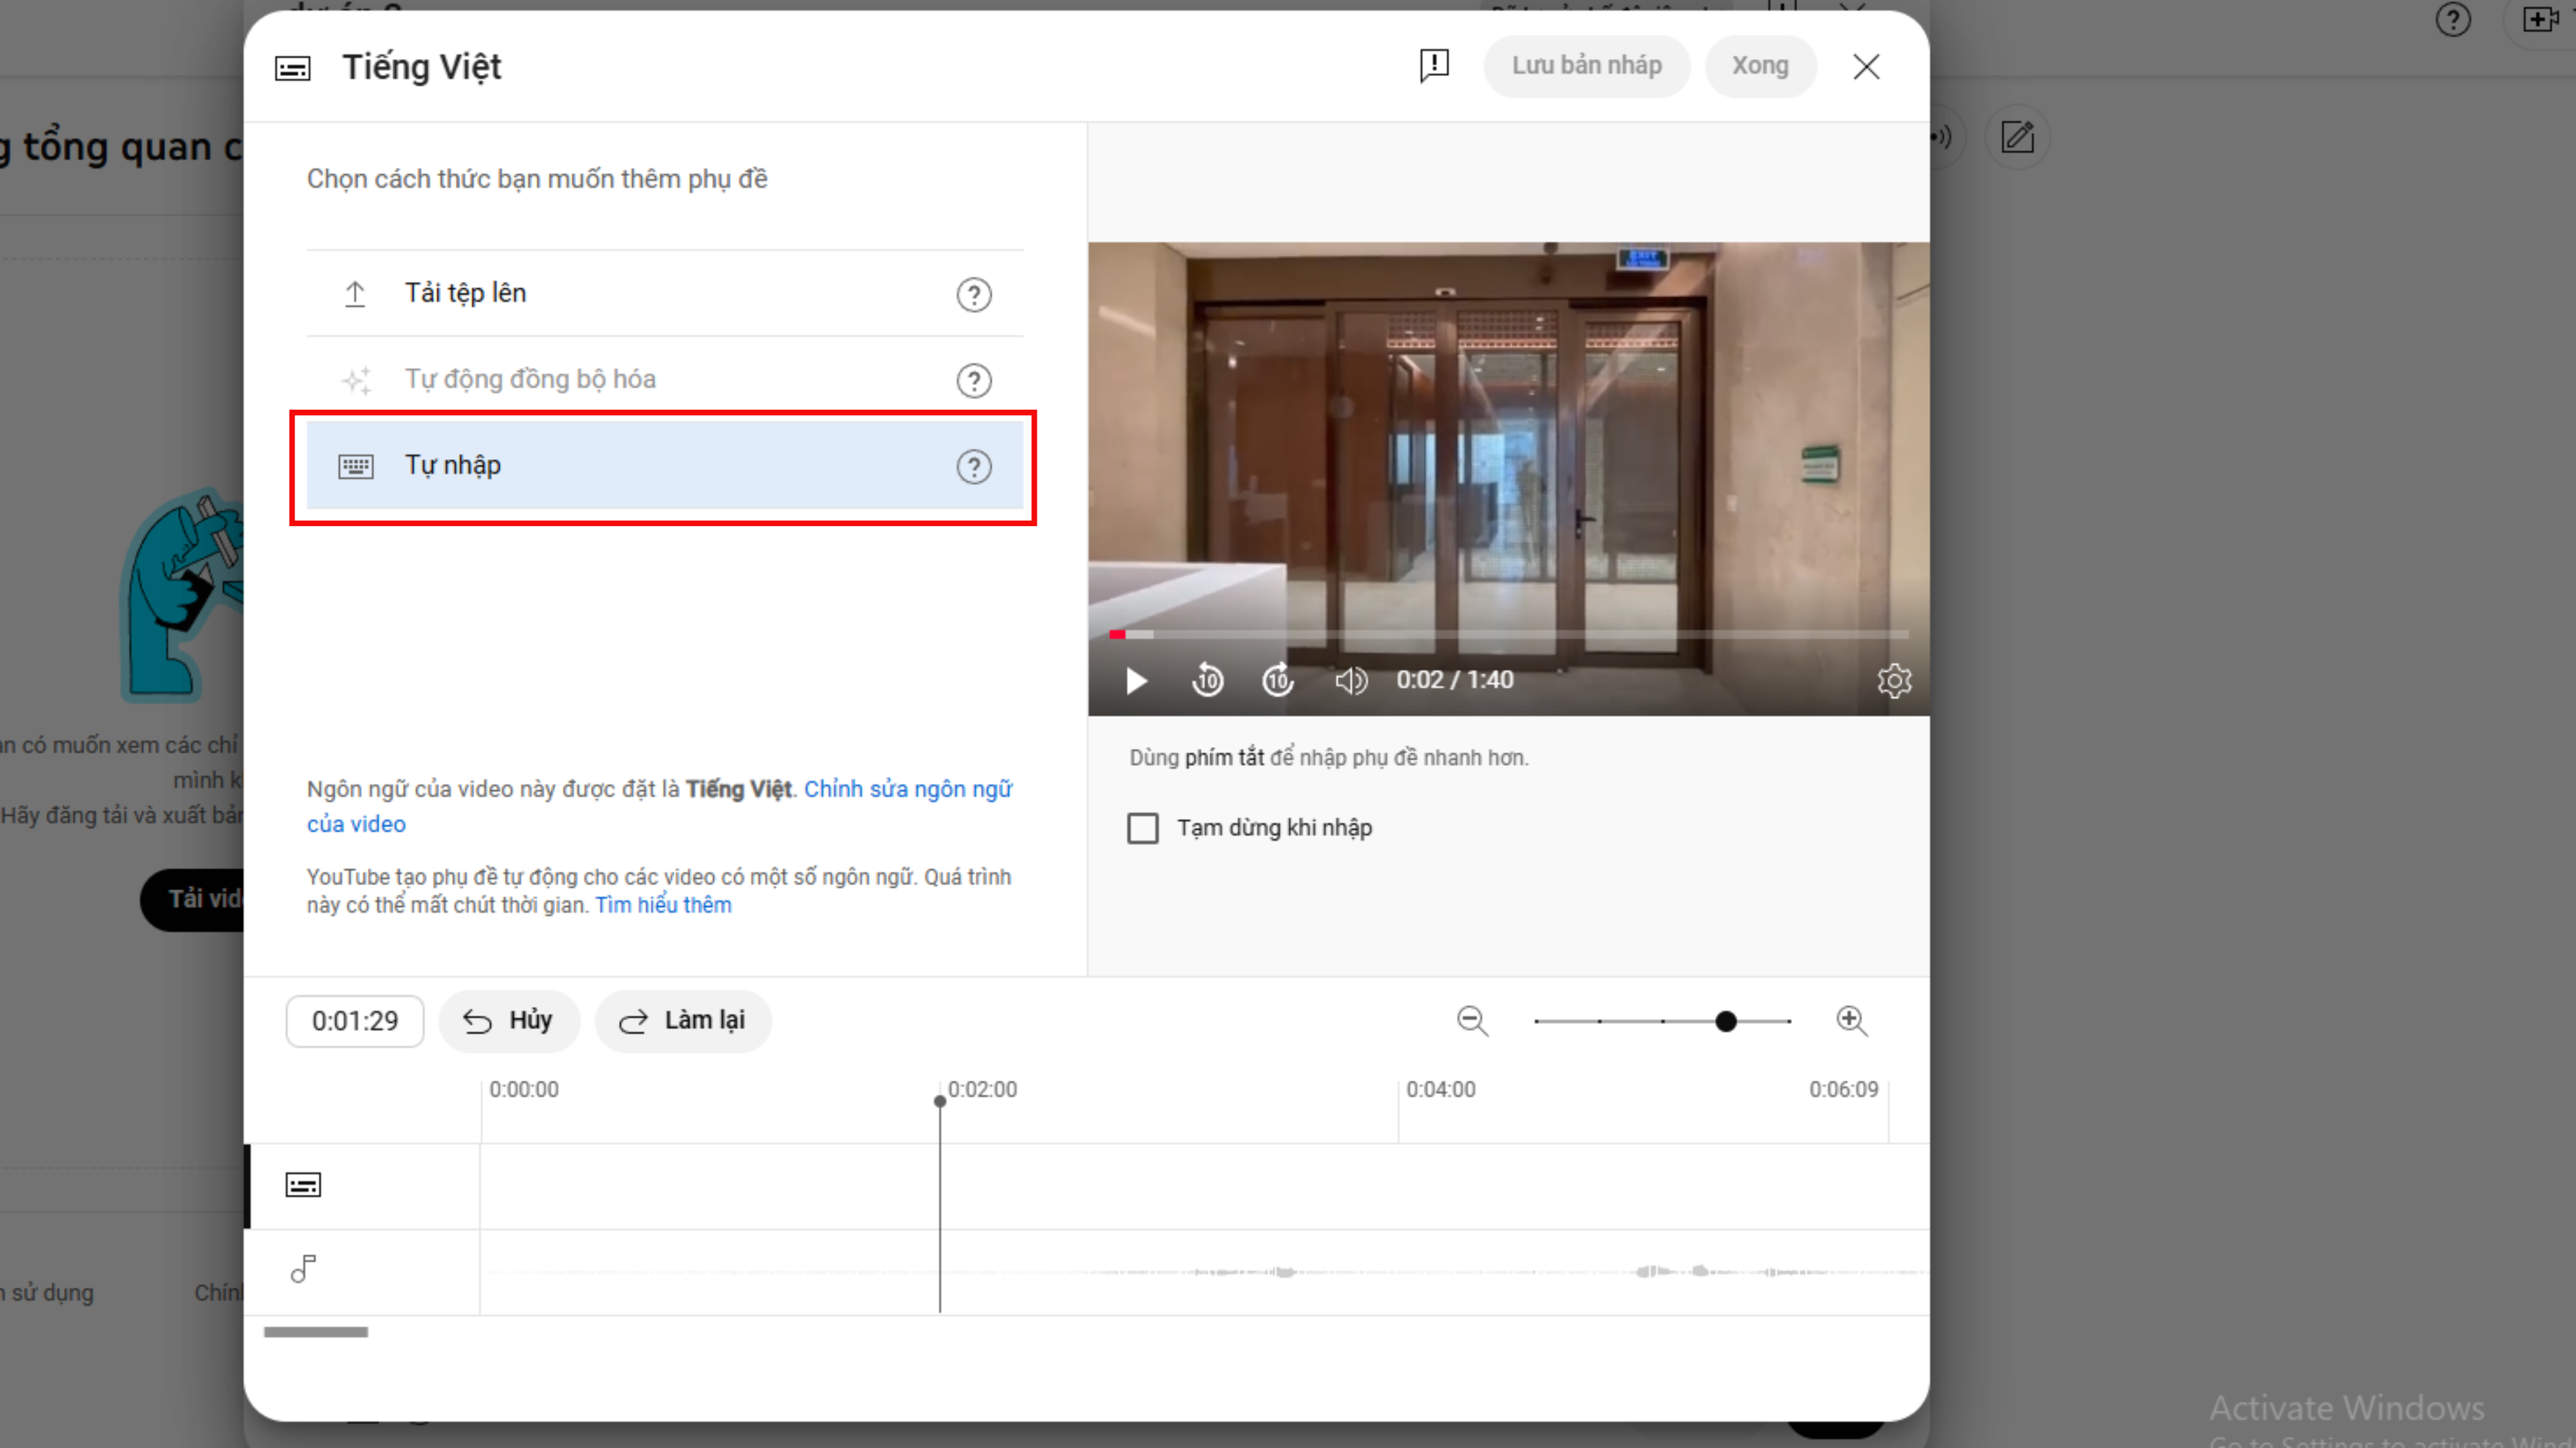Mute the video volume speaker icon

click(1350, 681)
